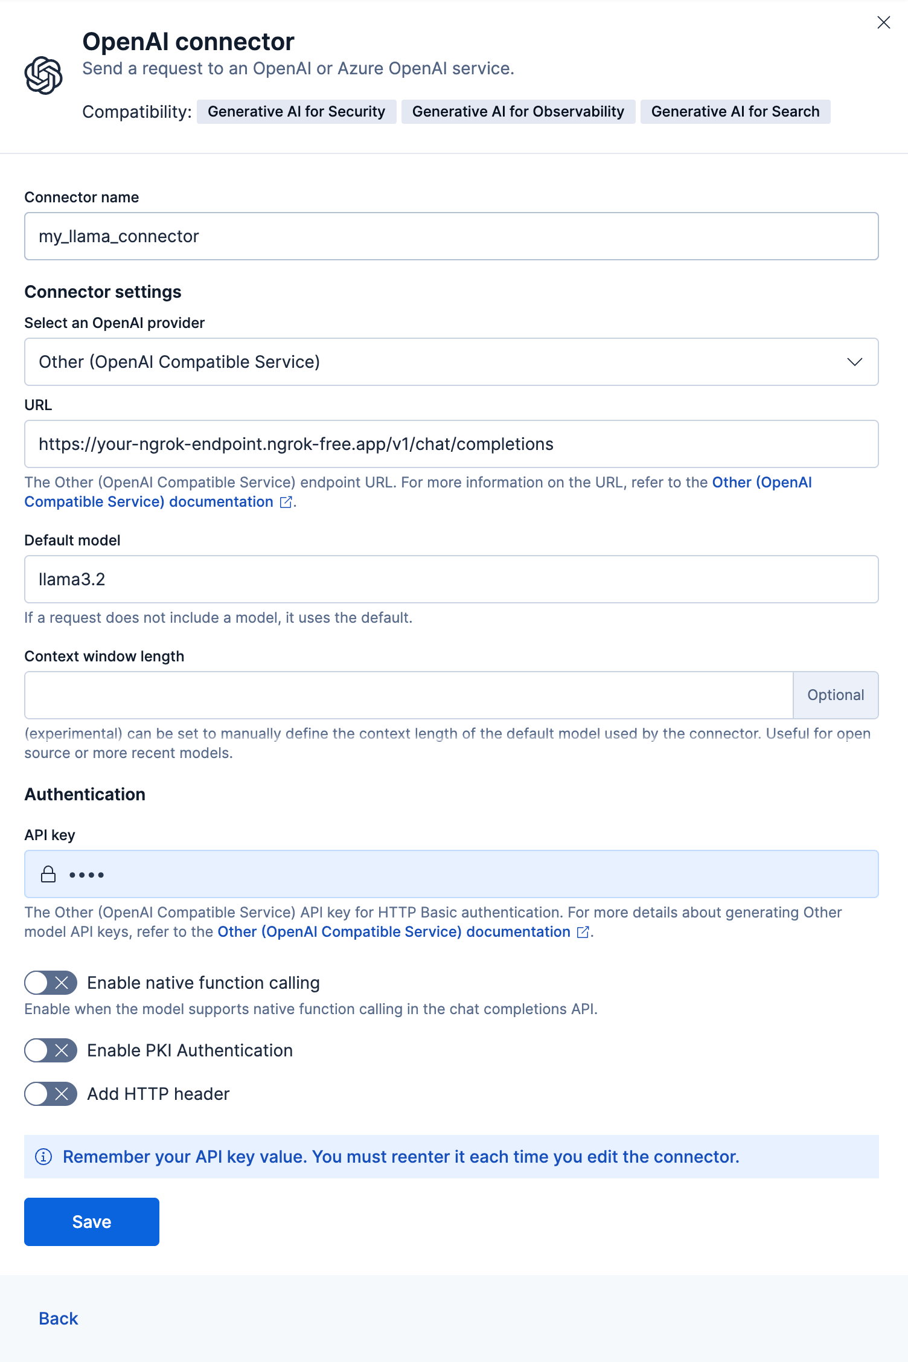Viewport: 908px width, 1362px height.
Task: Click the OpenAI logo icon
Action: point(43,75)
